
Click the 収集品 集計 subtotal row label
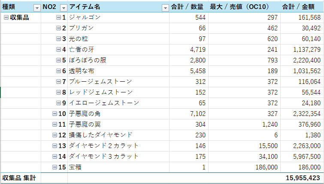tap(20, 178)
